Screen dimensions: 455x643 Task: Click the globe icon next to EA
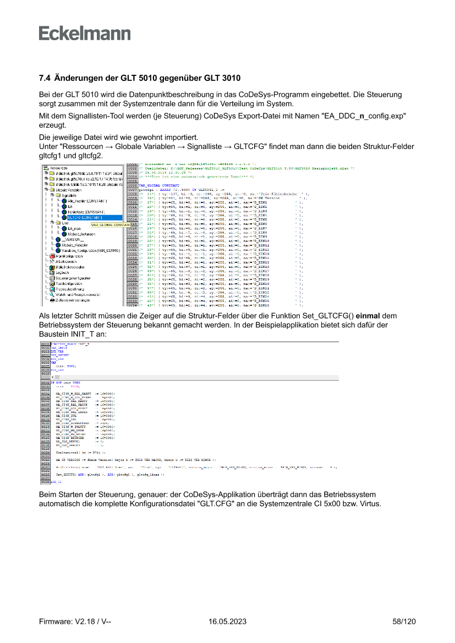pyautogui.click(x=63, y=206)
